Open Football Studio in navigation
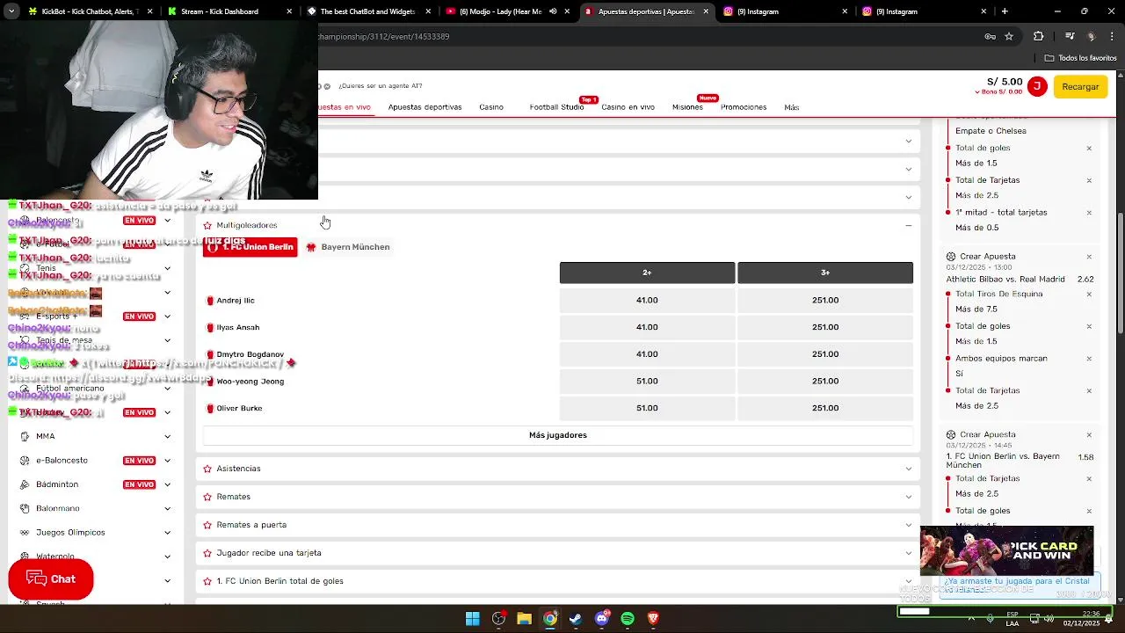 click(x=556, y=107)
